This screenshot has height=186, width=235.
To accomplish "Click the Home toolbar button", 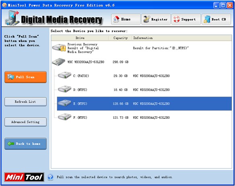I will pos(126,19).
